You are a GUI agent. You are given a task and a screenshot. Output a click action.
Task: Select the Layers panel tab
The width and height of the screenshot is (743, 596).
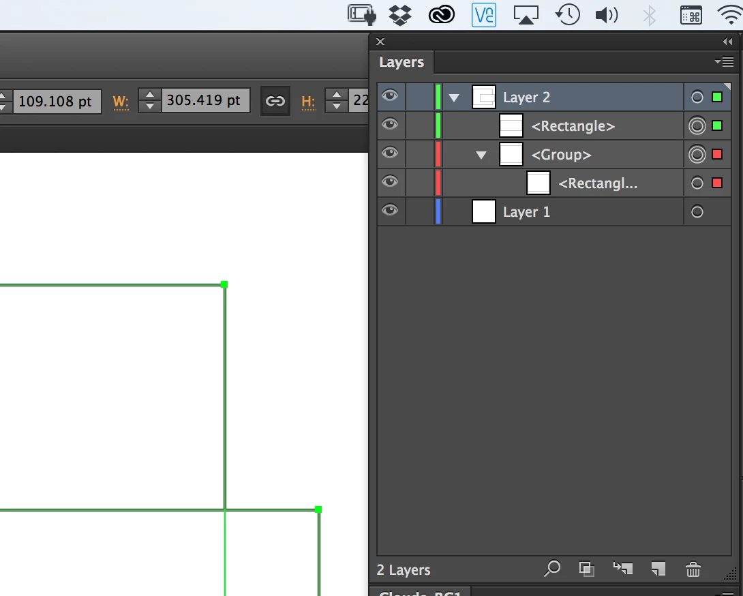[401, 62]
